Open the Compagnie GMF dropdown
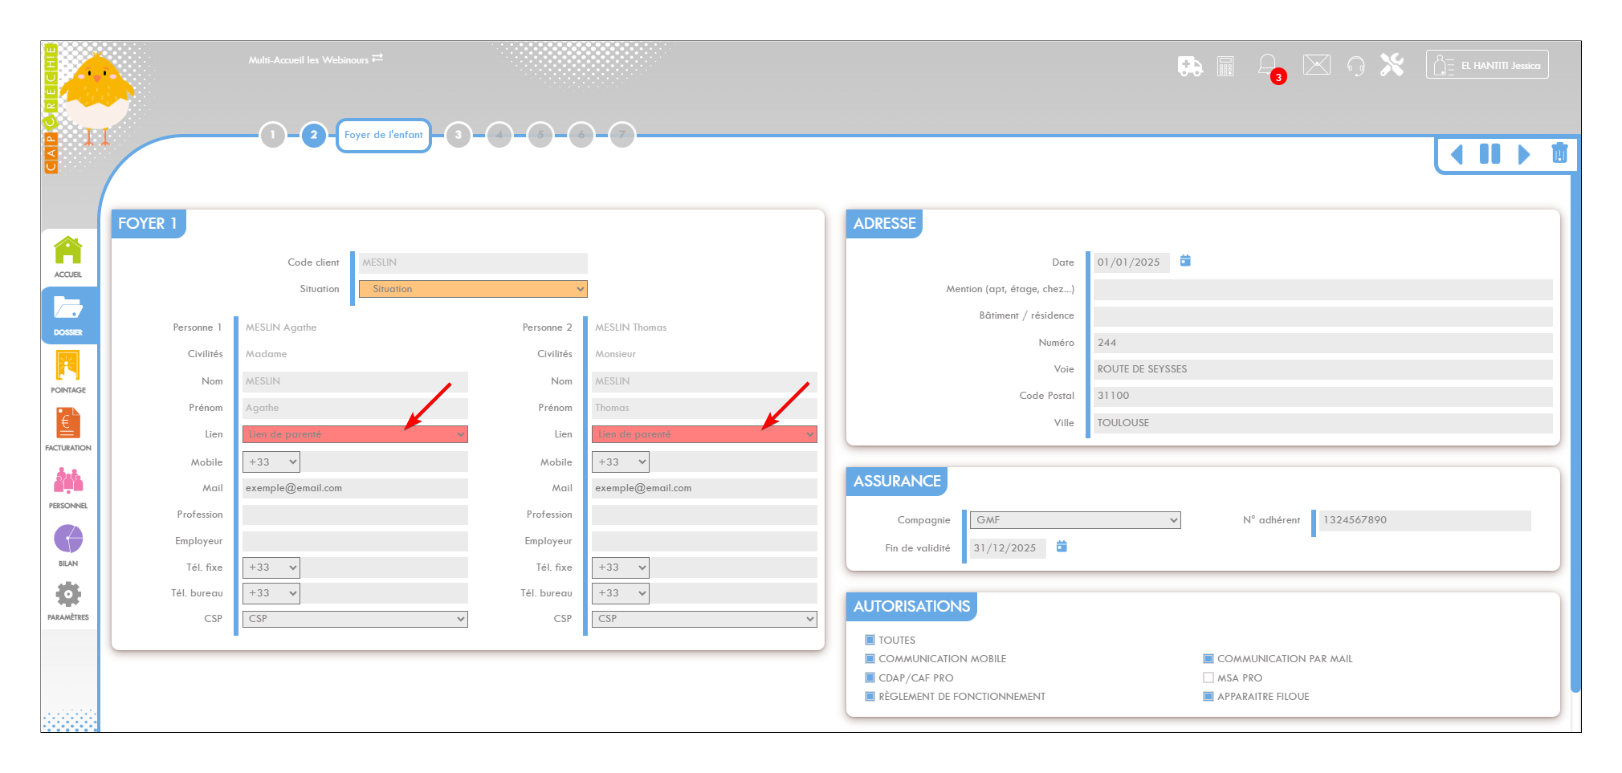The image size is (1622, 773). 1075,520
